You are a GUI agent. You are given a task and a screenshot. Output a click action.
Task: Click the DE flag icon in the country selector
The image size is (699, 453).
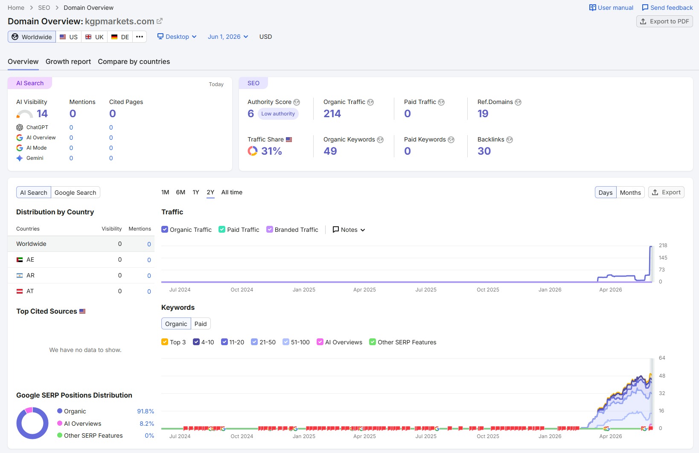click(114, 37)
